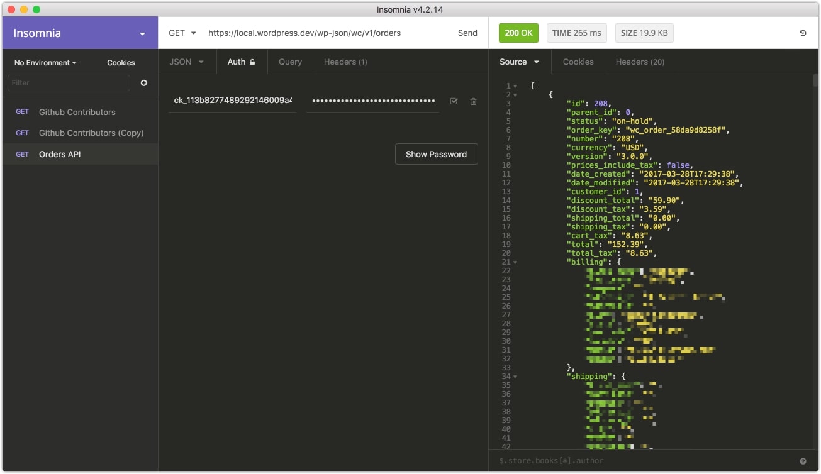Click the "id": 208 line
The image size is (821, 474).
[589, 104]
